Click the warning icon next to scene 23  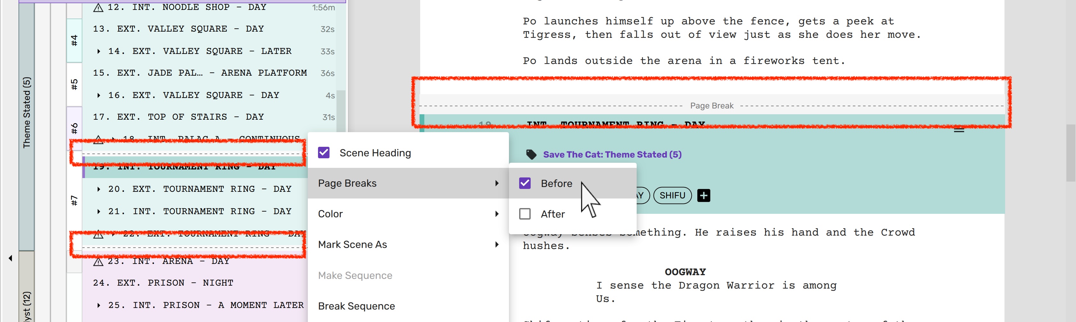coord(98,262)
